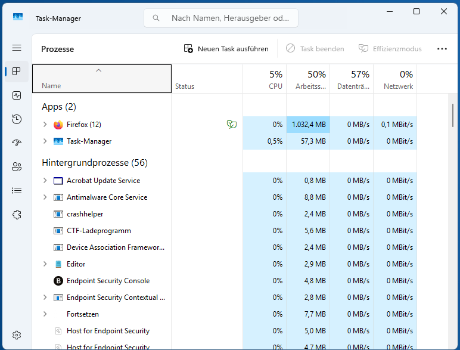Open Task Manager settings gear
This screenshot has height=350, width=460.
tap(17, 335)
